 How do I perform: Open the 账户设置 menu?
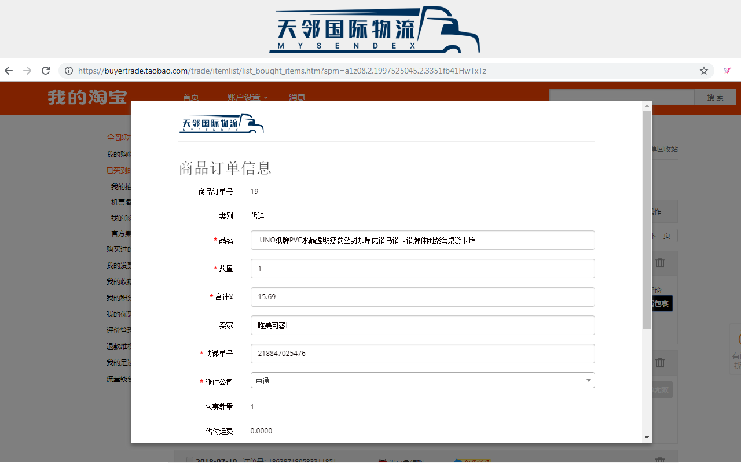248,97
